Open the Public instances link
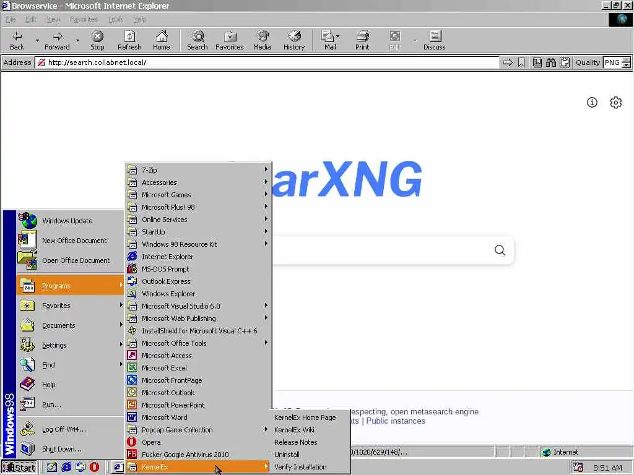 [396, 421]
